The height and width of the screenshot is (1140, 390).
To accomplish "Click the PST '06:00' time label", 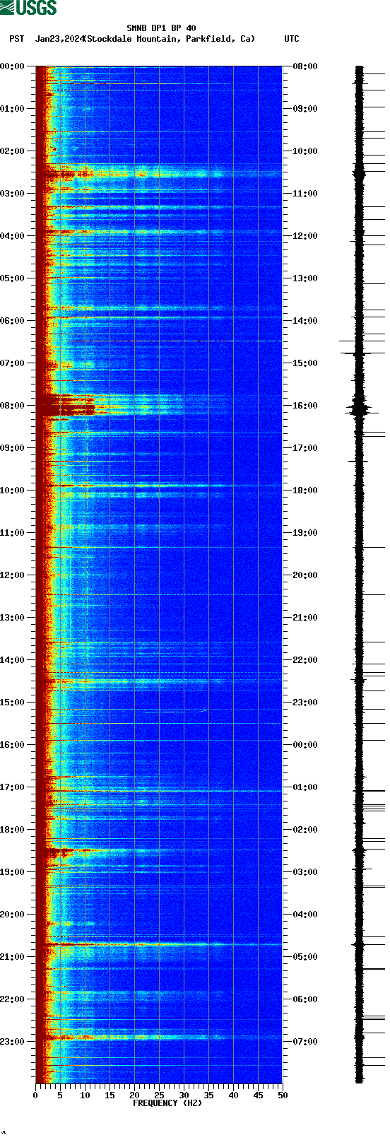I will pyautogui.click(x=13, y=321).
